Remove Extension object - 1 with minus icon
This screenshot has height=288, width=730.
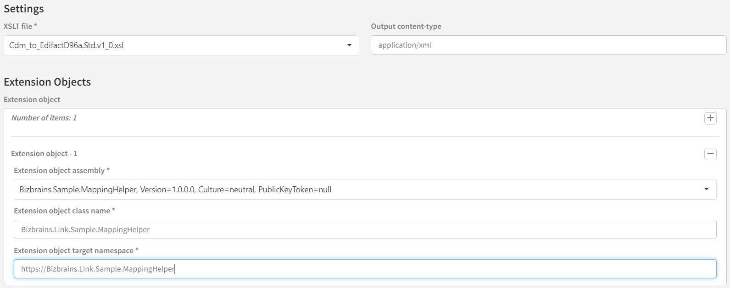tap(710, 154)
